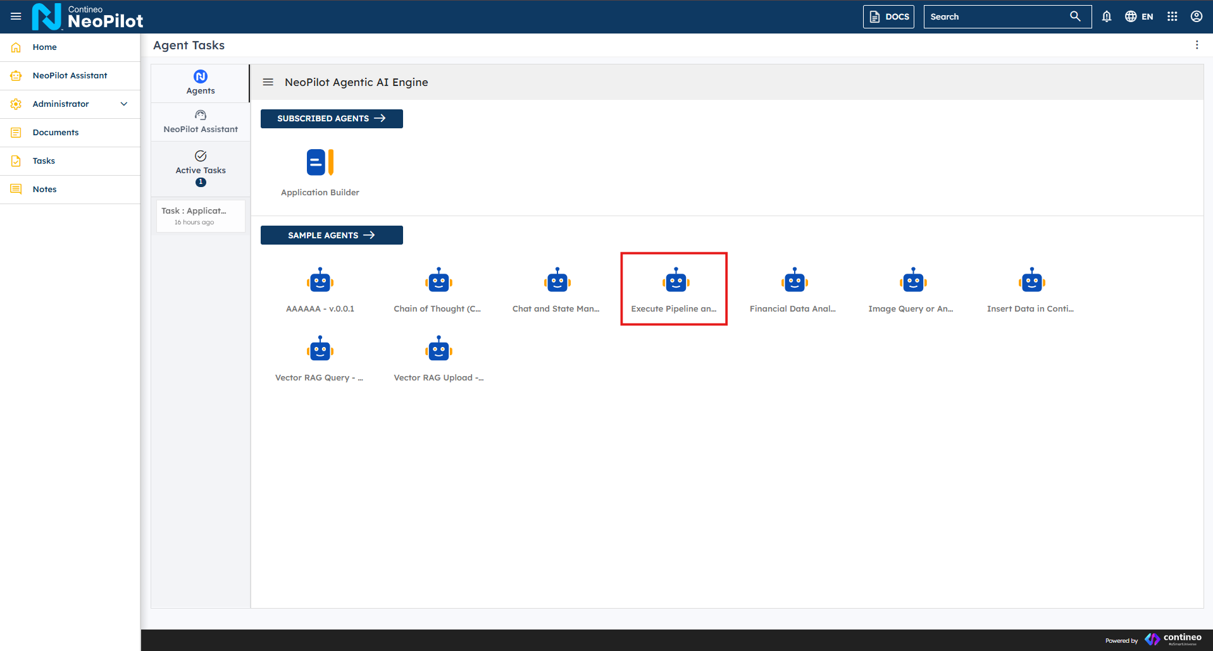Screen dimensions: 1213x651
Task: Select the Image Query sample agent
Action: pos(912,282)
